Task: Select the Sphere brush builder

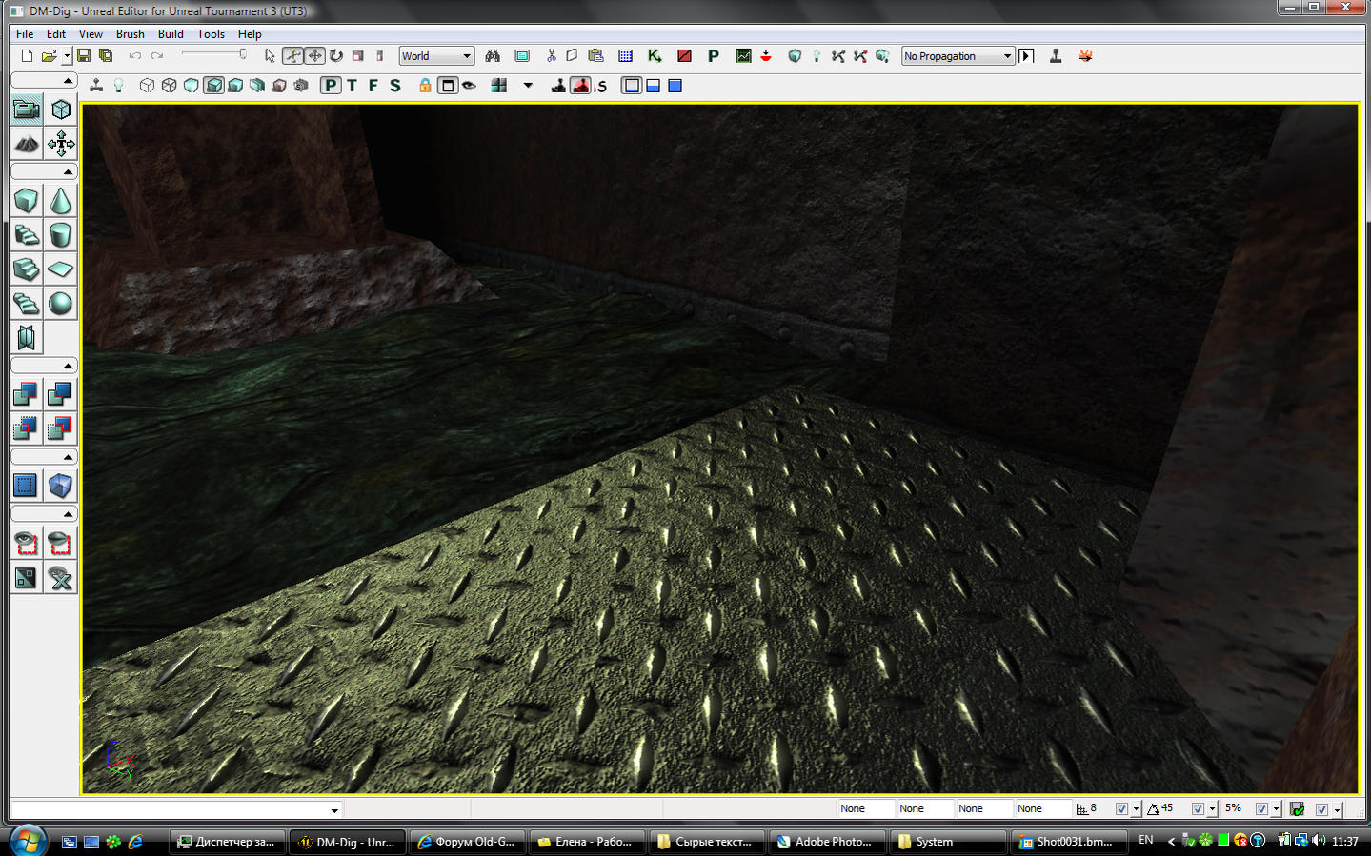Action: (x=60, y=304)
